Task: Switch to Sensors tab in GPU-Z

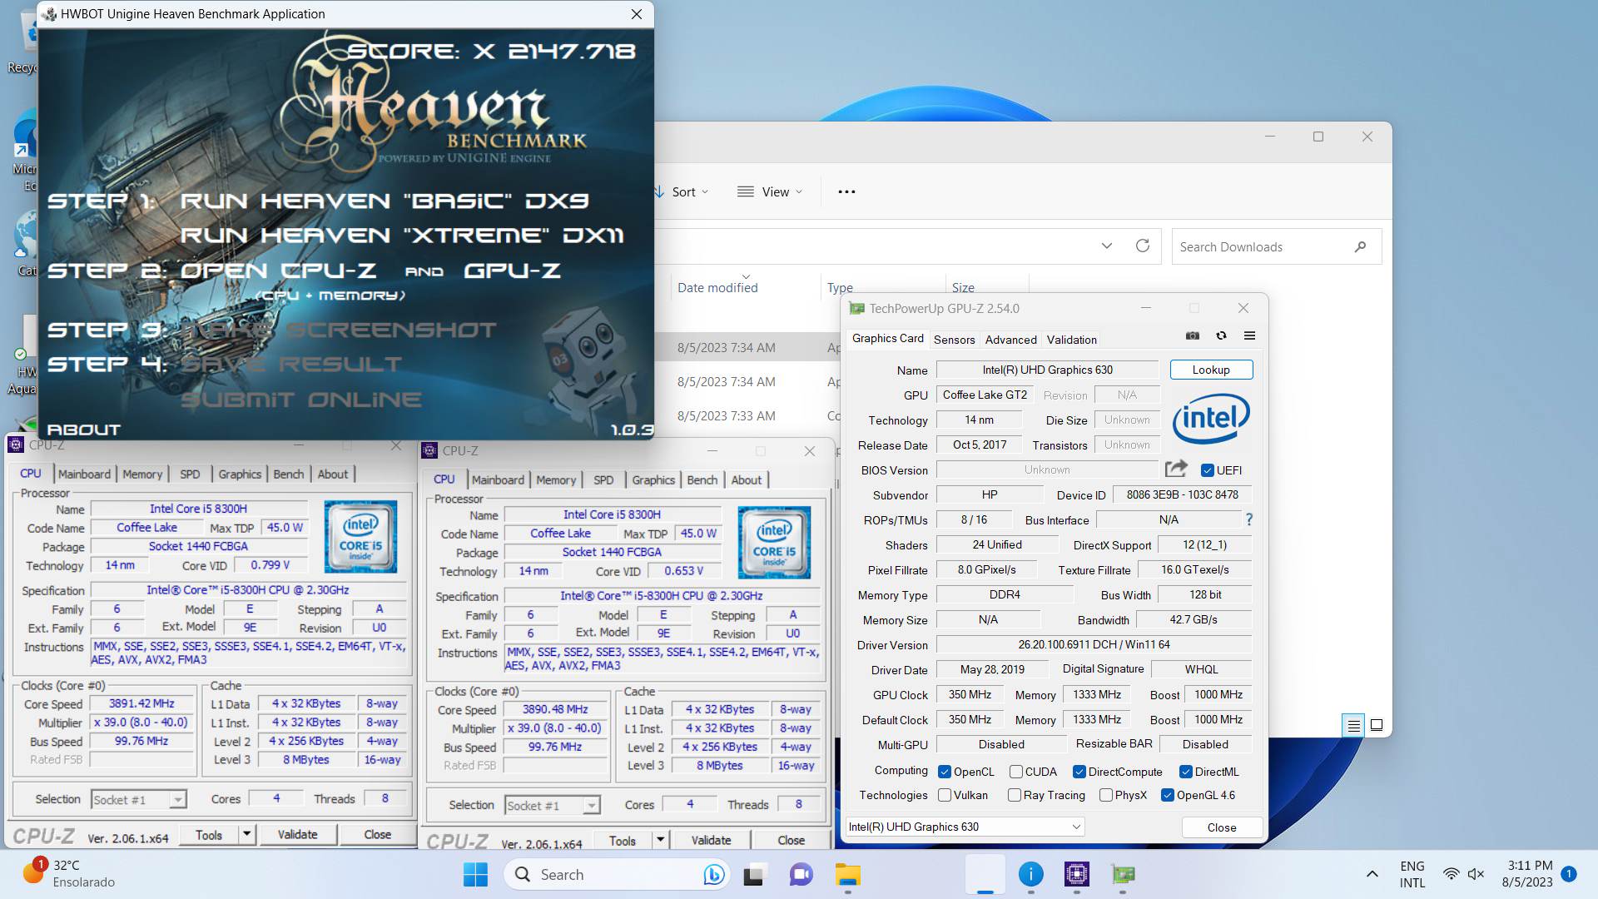Action: point(954,340)
